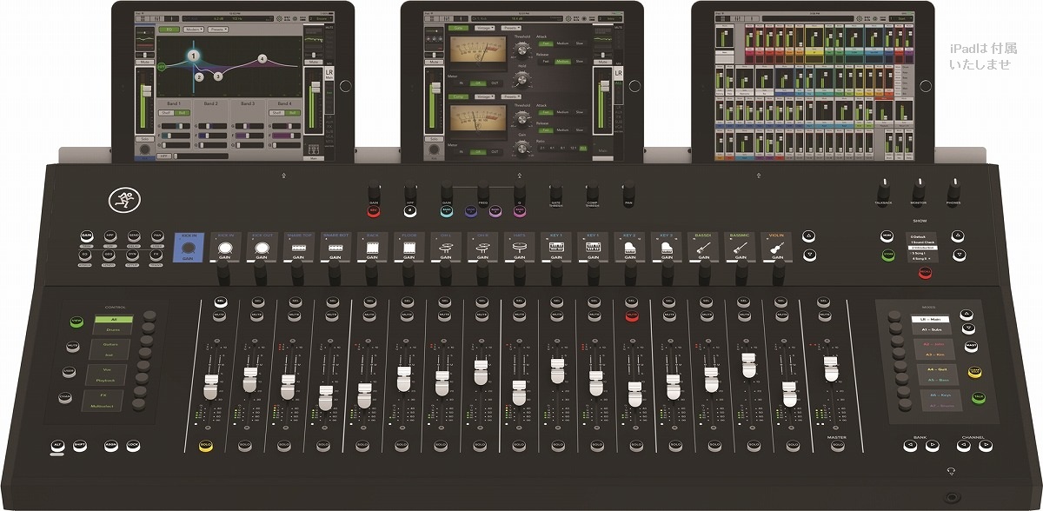The height and width of the screenshot is (511, 1043).
Task: Select LR – Main in the MIXES list
Action: (x=932, y=320)
